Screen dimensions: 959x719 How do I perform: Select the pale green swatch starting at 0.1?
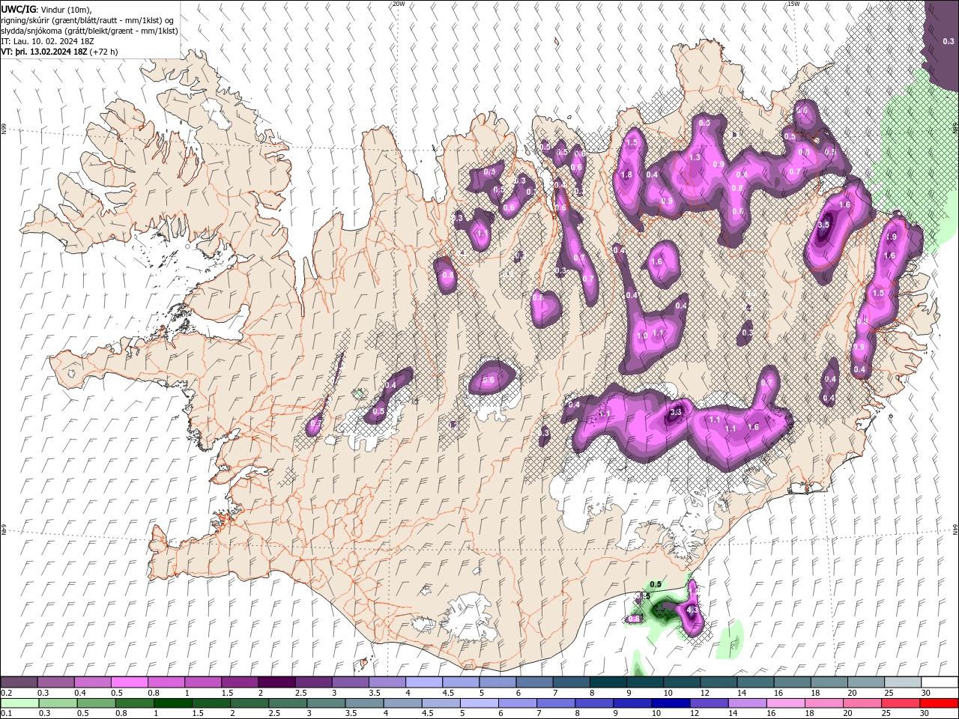click(19, 703)
